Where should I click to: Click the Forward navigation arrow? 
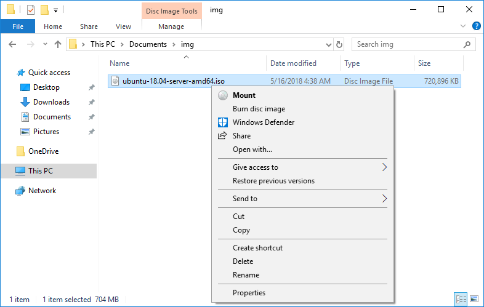click(x=31, y=44)
